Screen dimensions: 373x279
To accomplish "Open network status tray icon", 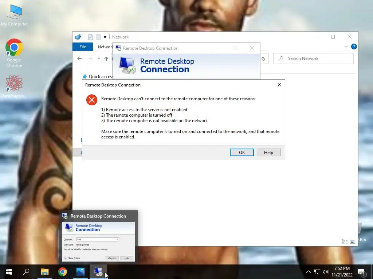I will point(317,272).
